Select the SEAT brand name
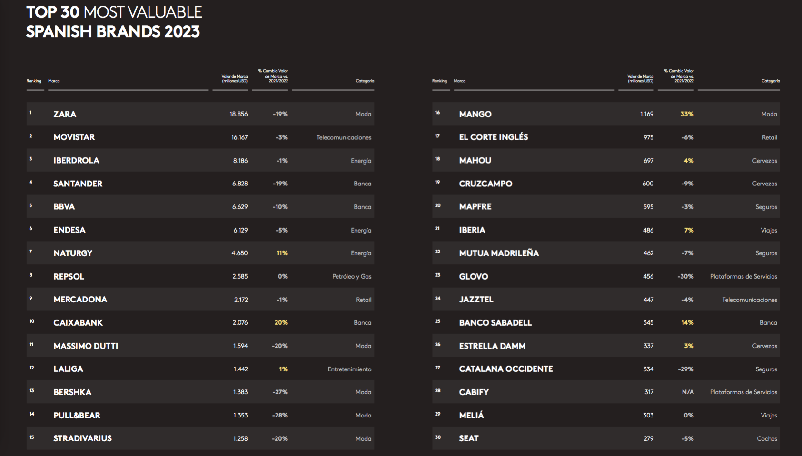 coord(469,438)
